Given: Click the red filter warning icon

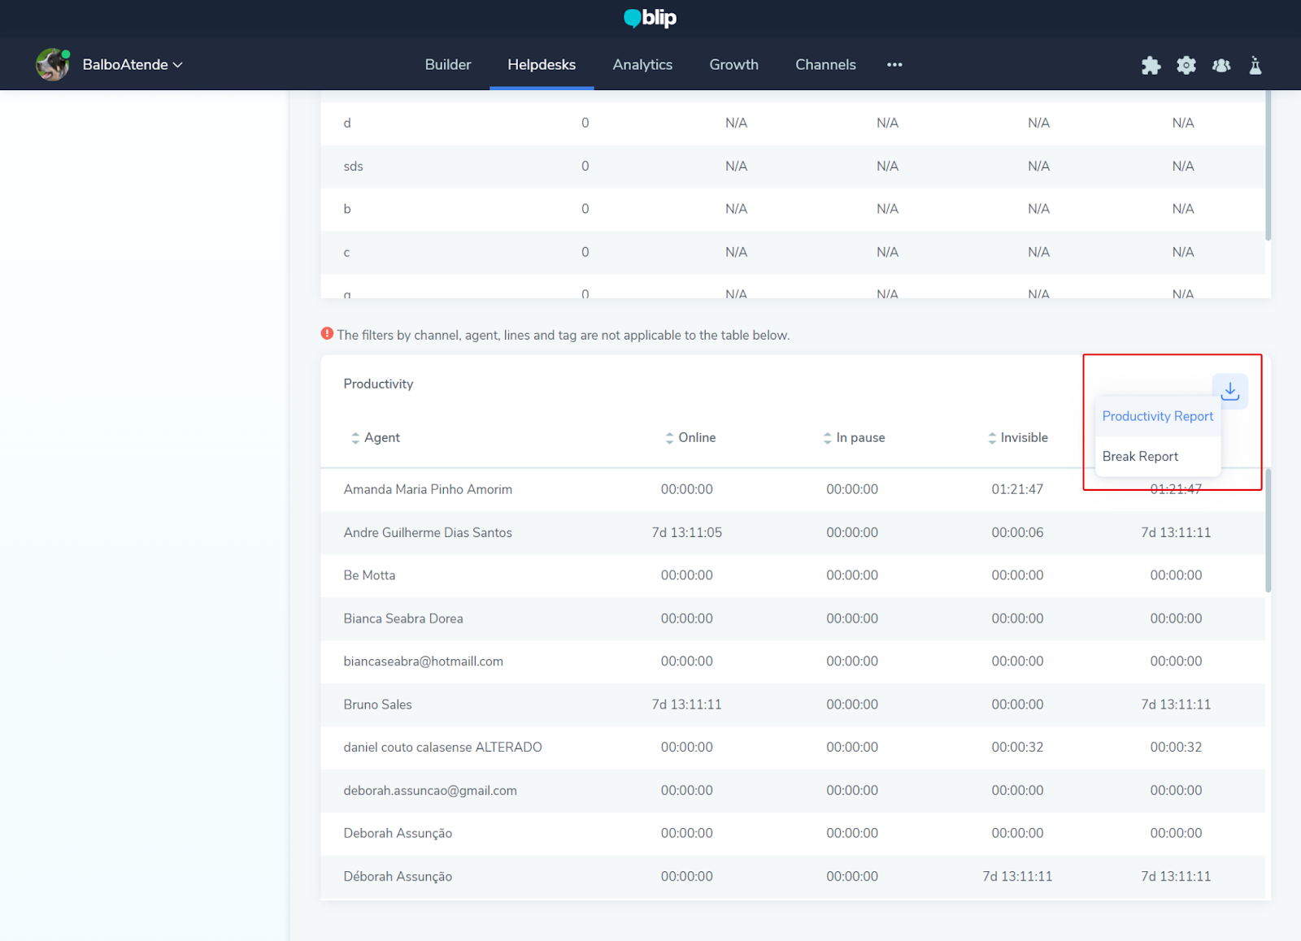Looking at the screenshot, I should [x=327, y=334].
